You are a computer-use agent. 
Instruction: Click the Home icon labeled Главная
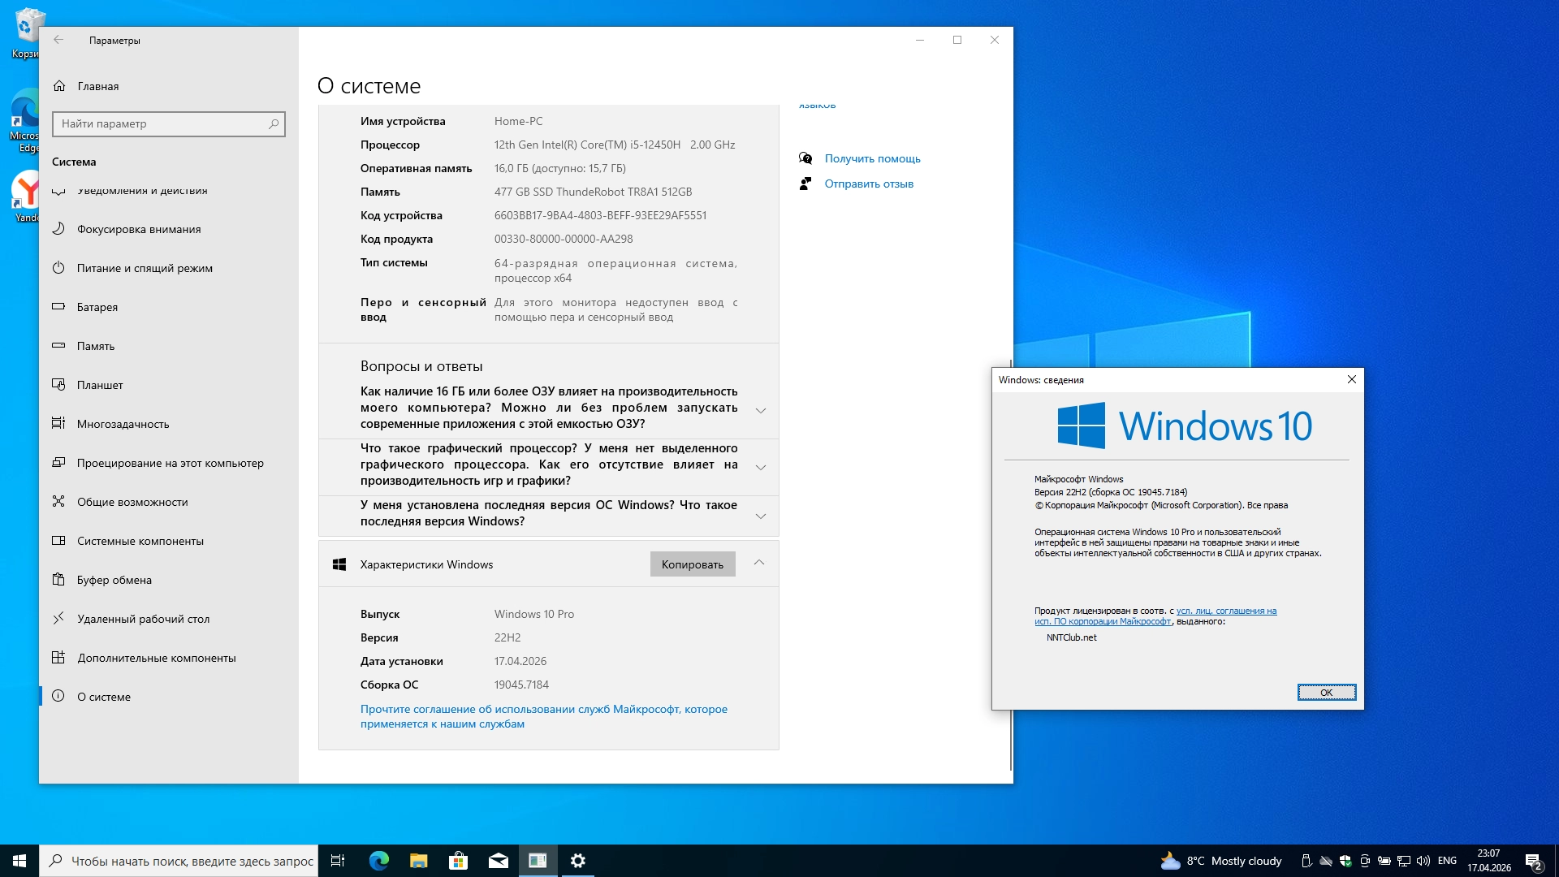click(59, 86)
